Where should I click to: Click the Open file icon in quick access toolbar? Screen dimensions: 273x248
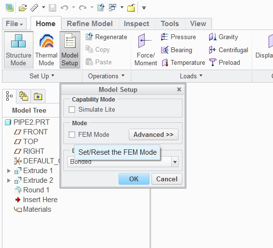pyautogui.click(x=23, y=8)
